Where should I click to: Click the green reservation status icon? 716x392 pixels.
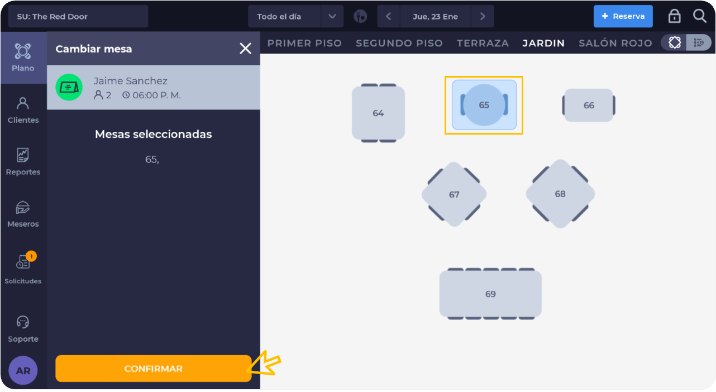69,88
